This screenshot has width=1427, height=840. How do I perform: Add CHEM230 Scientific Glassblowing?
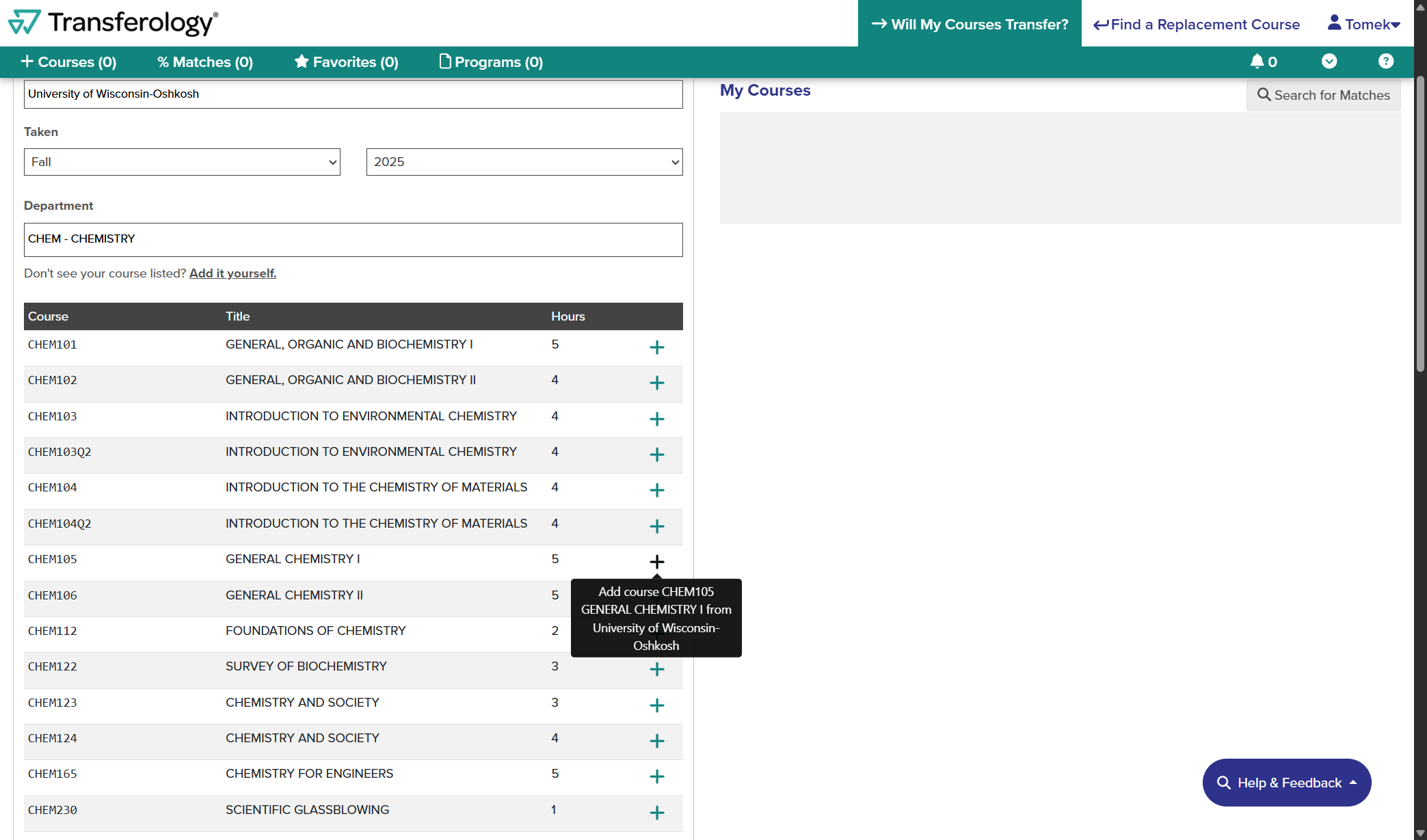tap(656, 813)
